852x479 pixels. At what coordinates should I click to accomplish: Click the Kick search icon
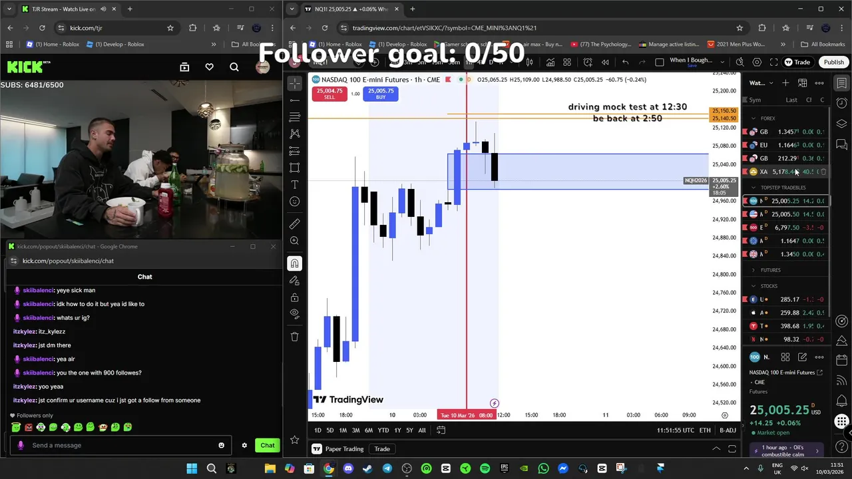[234, 67]
